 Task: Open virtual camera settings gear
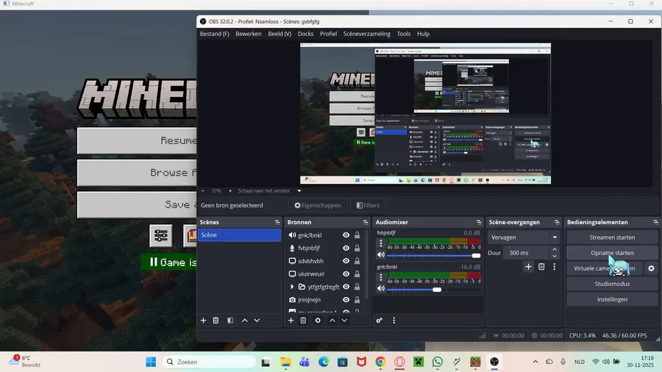[651, 268]
